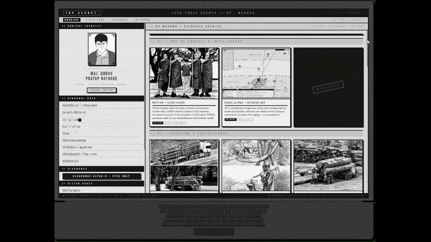Viewport: 431px width, 242px height.
Task: Click the Status Active badge
Action: click(102, 90)
